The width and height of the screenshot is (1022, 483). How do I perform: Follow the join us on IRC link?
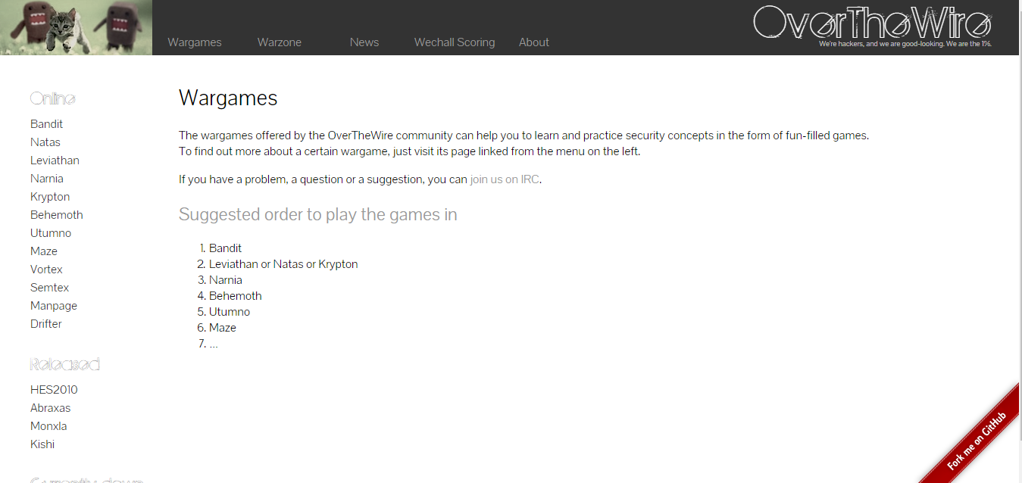click(x=505, y=179)
